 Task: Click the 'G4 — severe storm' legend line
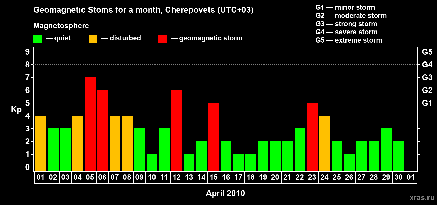pos(347,32)
